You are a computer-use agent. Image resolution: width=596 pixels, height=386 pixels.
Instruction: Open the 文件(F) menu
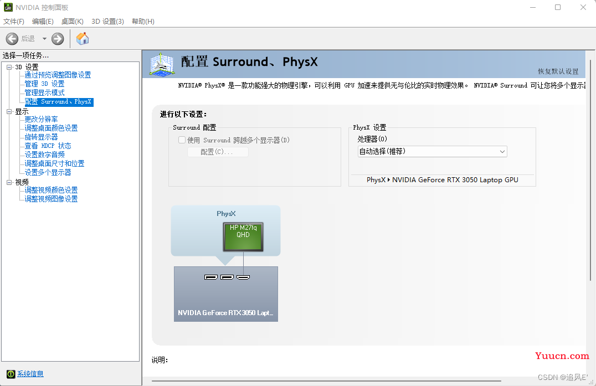14,21
